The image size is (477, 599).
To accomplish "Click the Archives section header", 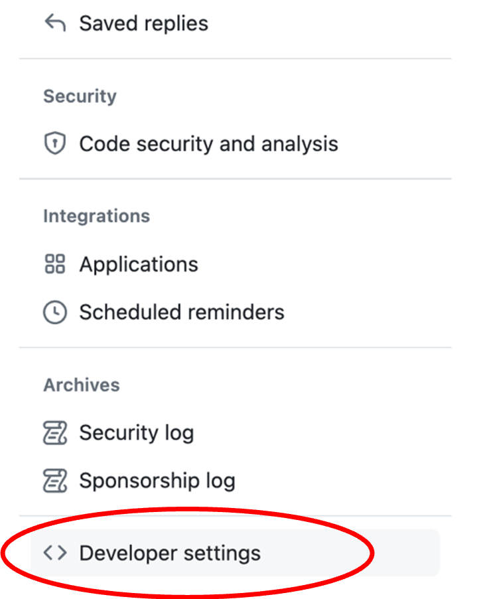I will click(81, 385).
